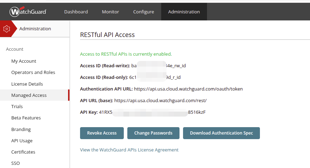Open My Account page
This screenshot has height=168, width=310.
(24, 61)
